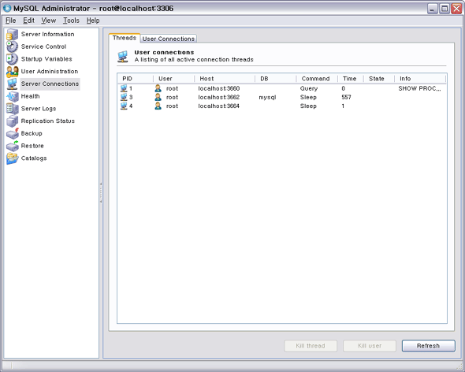Select Health in the sidebar
The width and height of the screenshot is (465, 372).
[30, 96]
